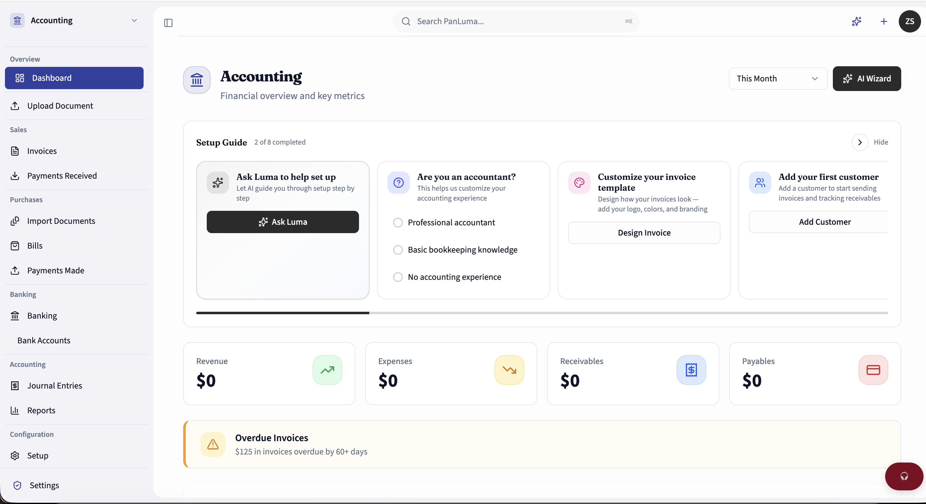Click Add Customer
This screenshot has width=926, height=504.
coord(824,222)
